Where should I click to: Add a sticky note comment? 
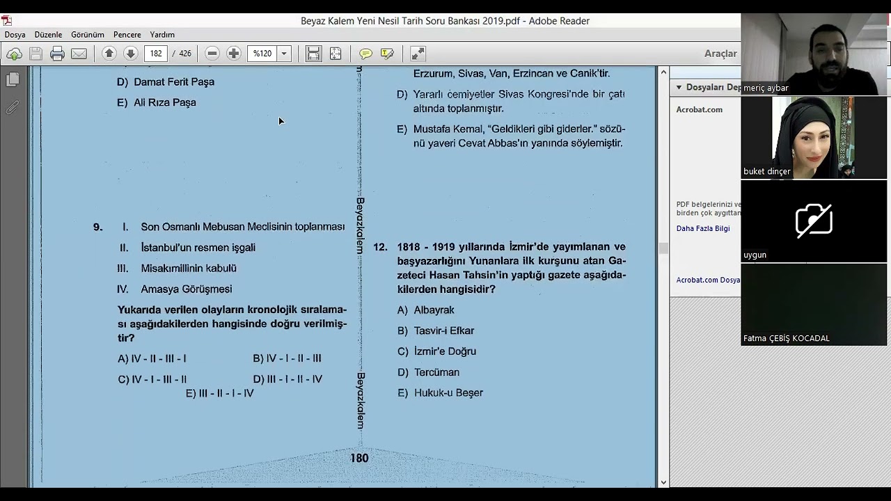click(365, 54)
